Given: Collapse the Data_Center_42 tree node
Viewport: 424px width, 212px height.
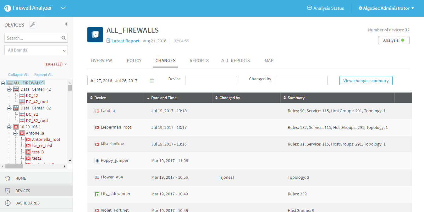Looking at the screenshot, I should coord(9,89).
